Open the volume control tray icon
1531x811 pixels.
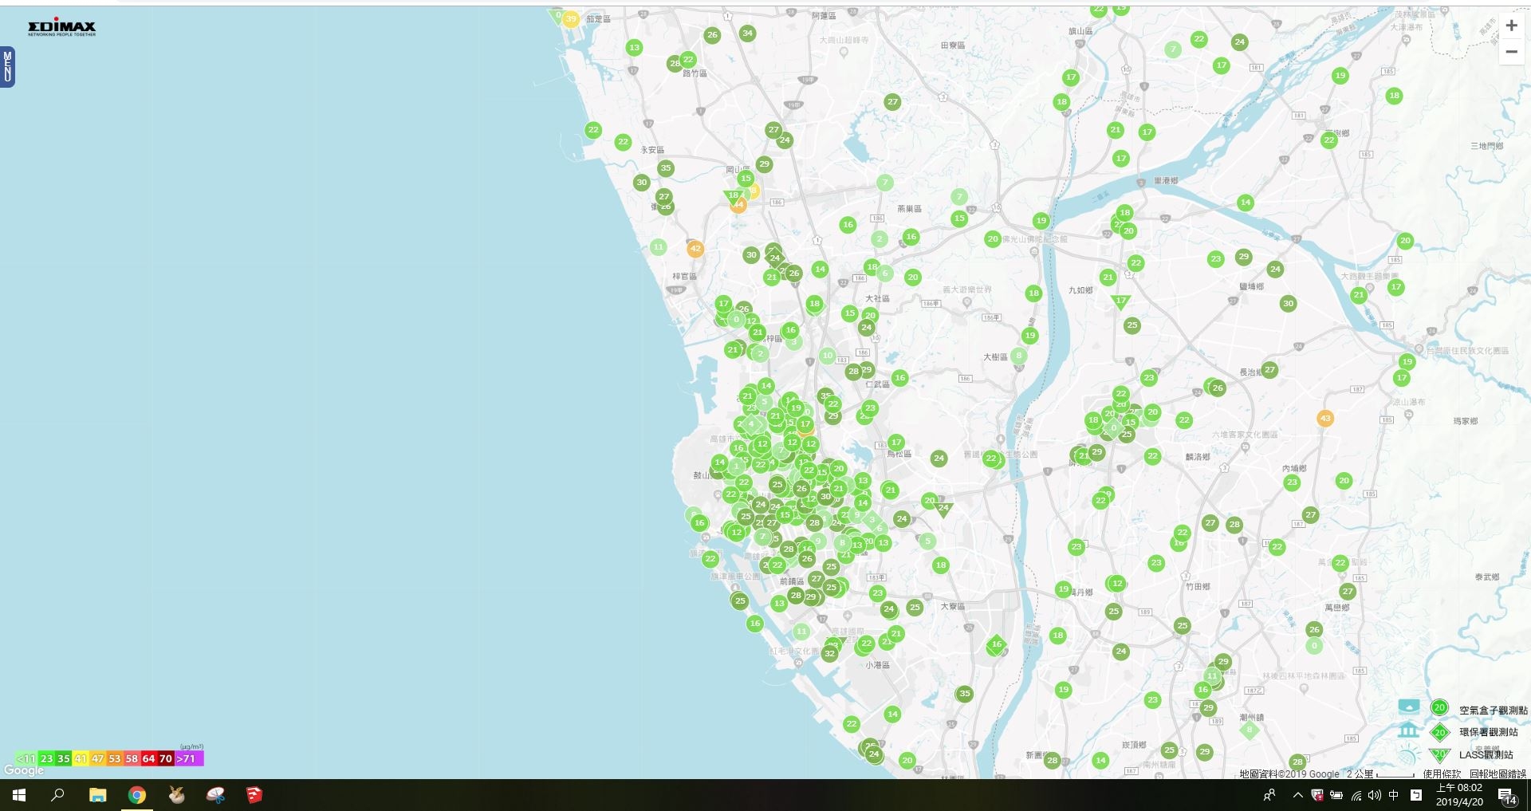[x=1374, y=795]
